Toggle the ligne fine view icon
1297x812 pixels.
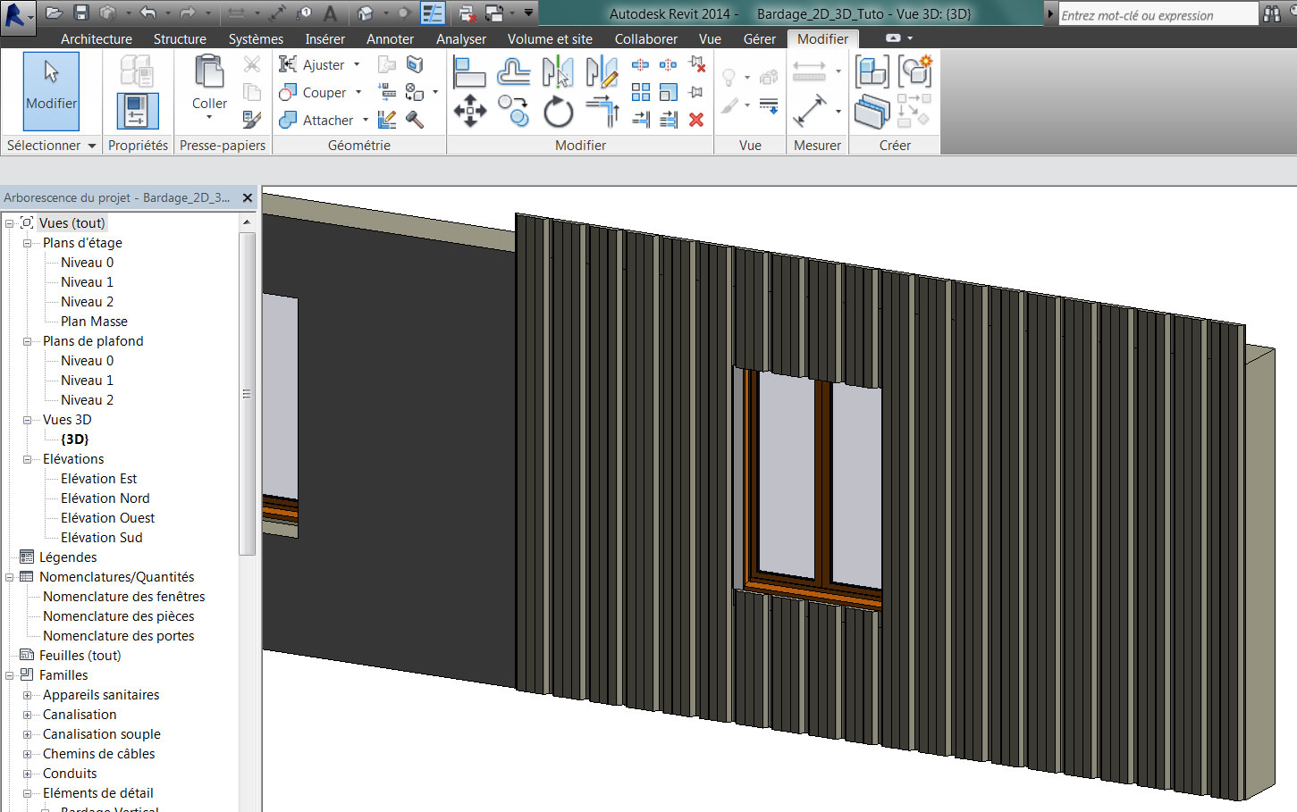tap(768, 105)
